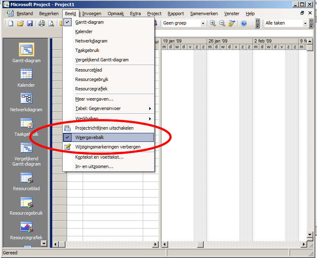Select Meer weergaven... menu entry
This screenshot has width=317, height=258.
[108, 99]
